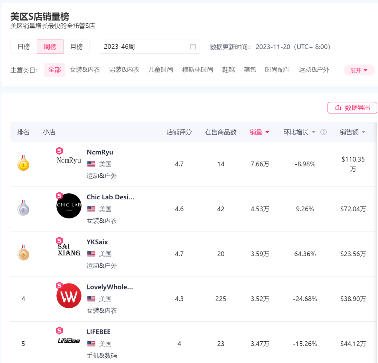378x363 pixels.
Task: Open the YKSaix shop name link
Action: click(97, 242)
